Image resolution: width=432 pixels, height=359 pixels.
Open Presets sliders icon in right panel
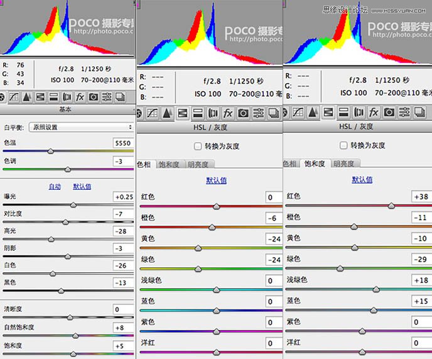pyautogui.click(x=404, y=113)
